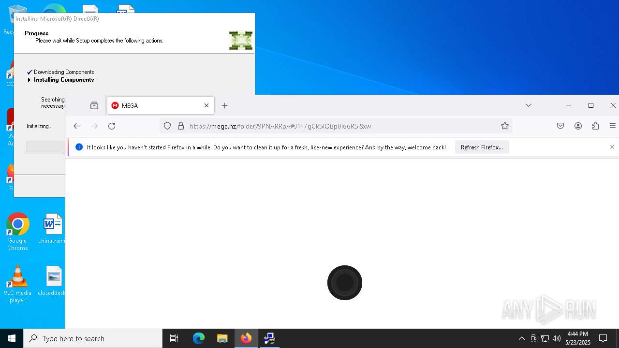Open the Firefox View icon
This screenshot has height=348, width=619.
94,105
